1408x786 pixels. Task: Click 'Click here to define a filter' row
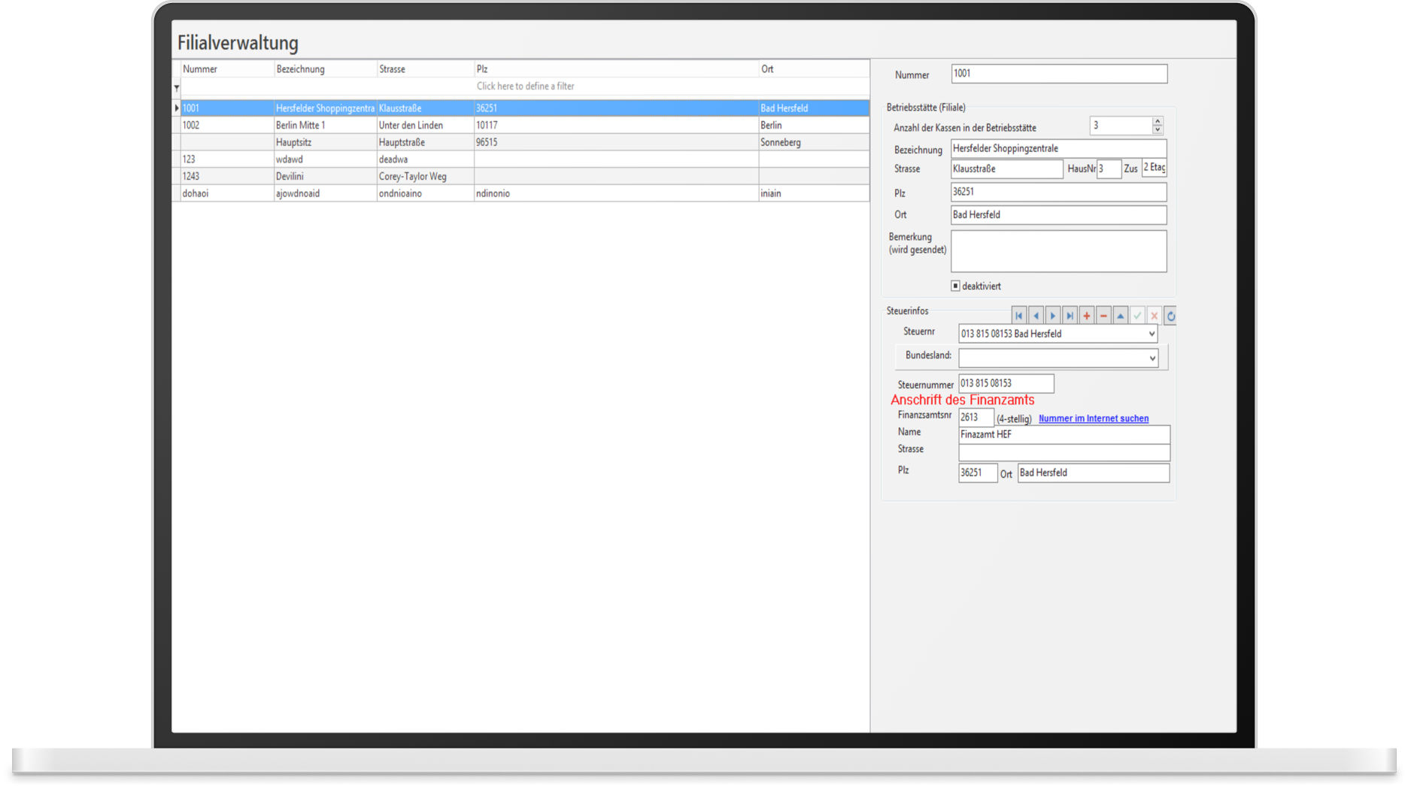tap(525, 86)
